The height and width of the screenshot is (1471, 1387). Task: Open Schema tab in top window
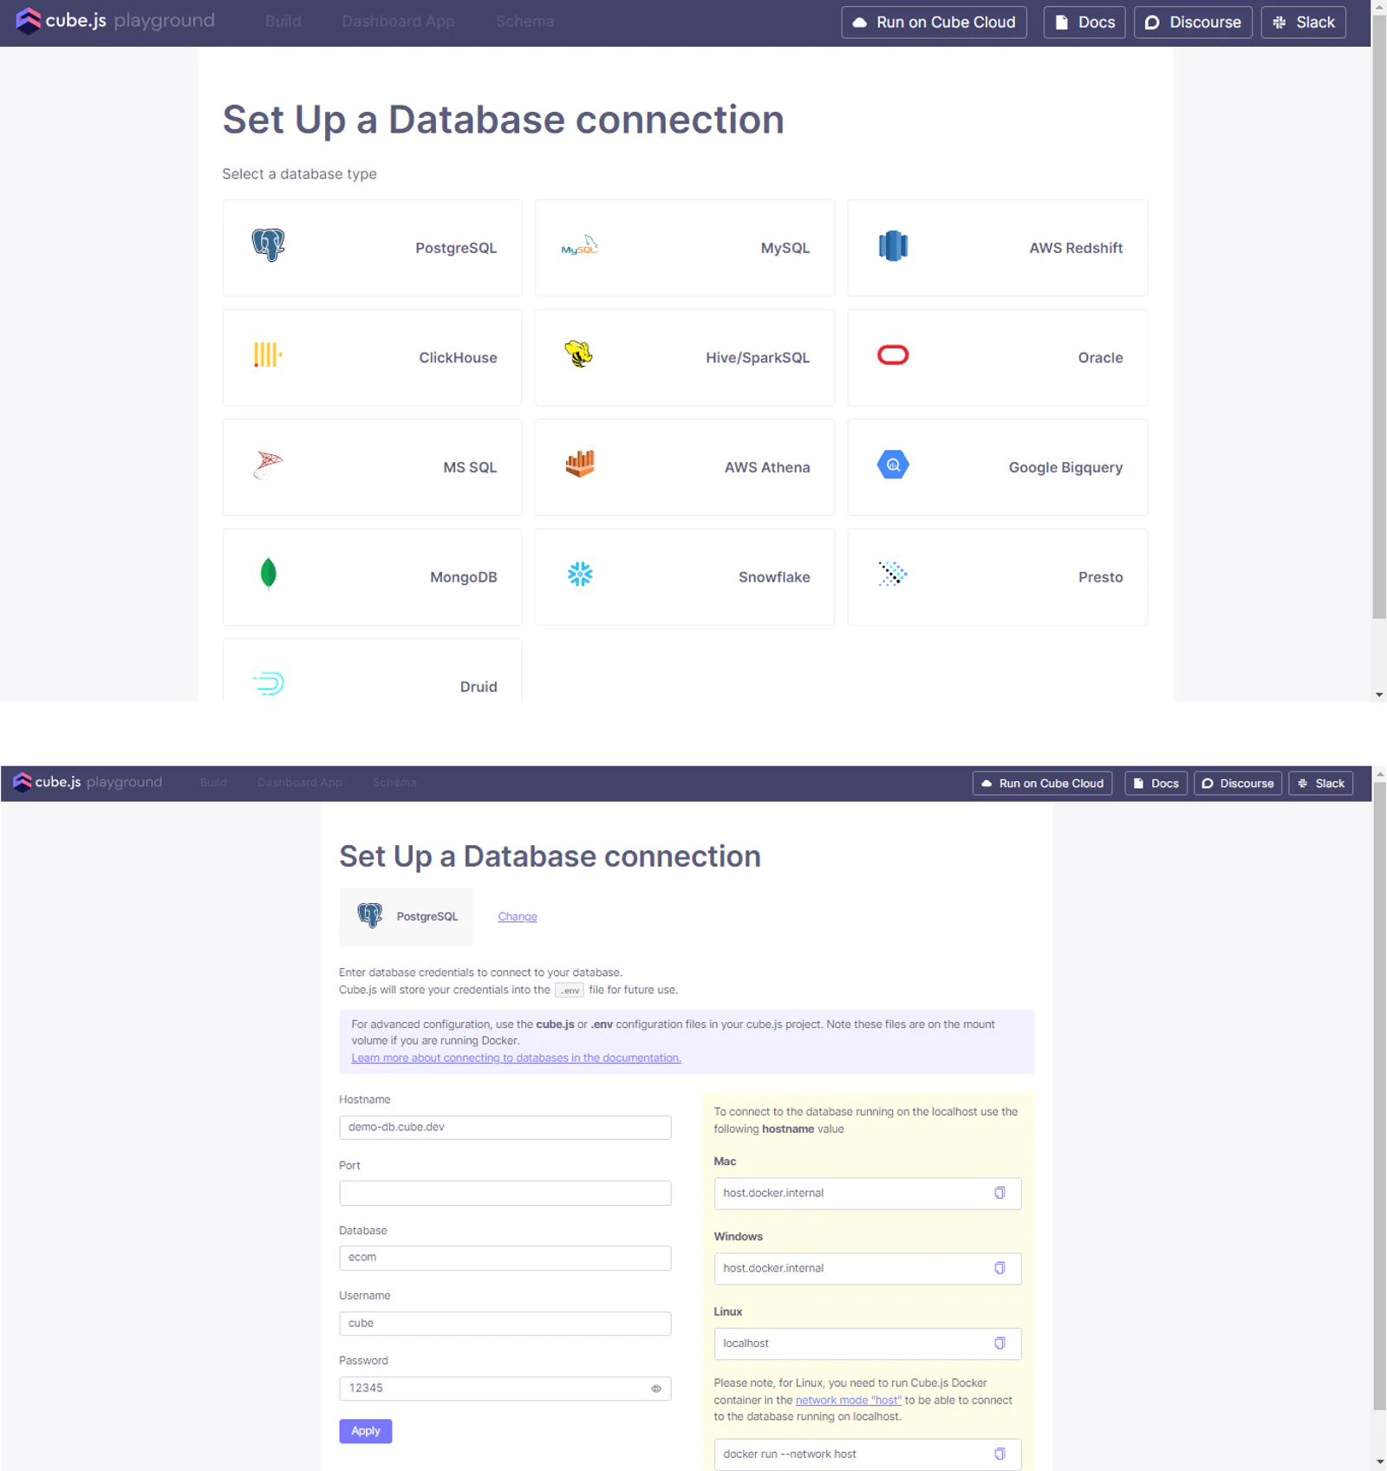[x=524, y=22]
